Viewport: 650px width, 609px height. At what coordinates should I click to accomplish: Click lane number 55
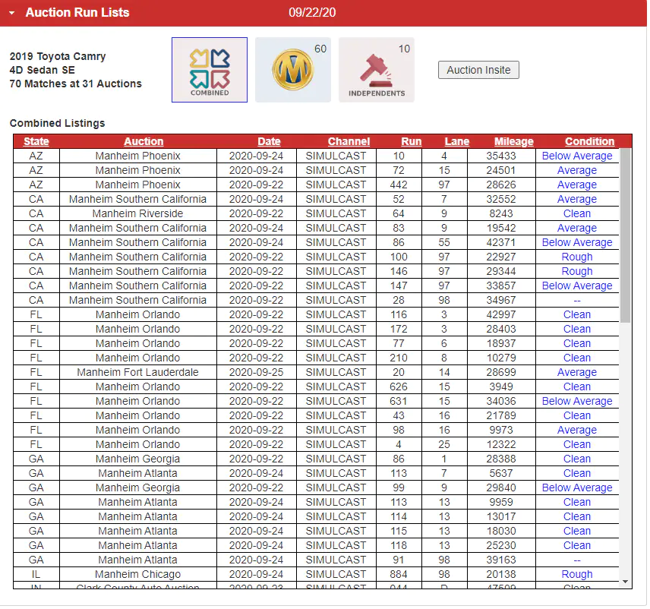445,243
